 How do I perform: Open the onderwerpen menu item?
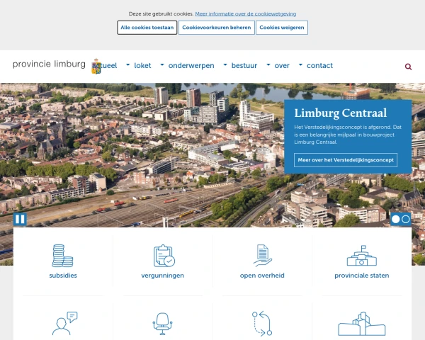[191, 66]
